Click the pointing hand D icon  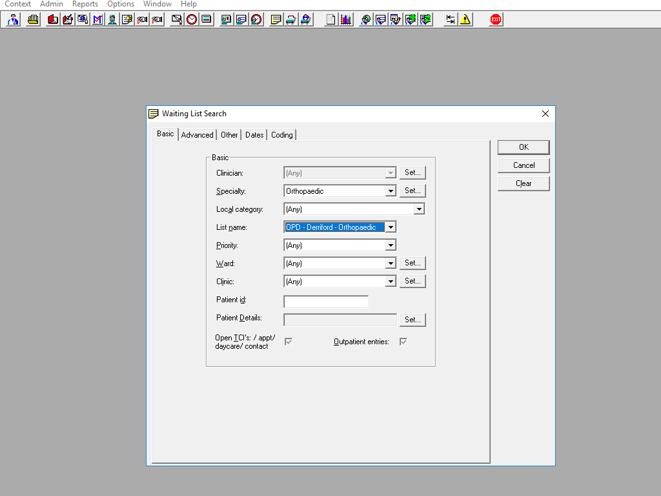(142, 19)
